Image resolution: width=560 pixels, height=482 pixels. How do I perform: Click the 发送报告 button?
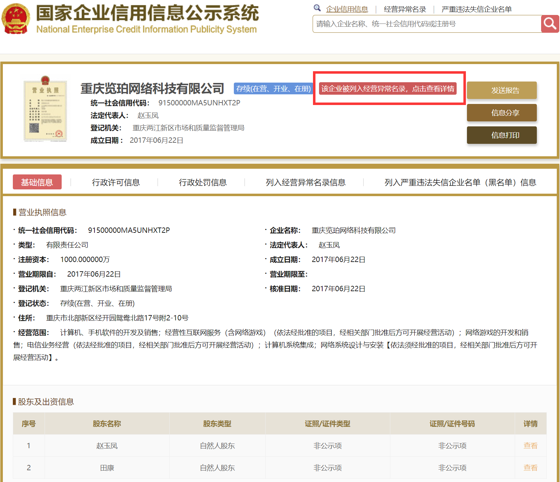(x=502, y=90)
